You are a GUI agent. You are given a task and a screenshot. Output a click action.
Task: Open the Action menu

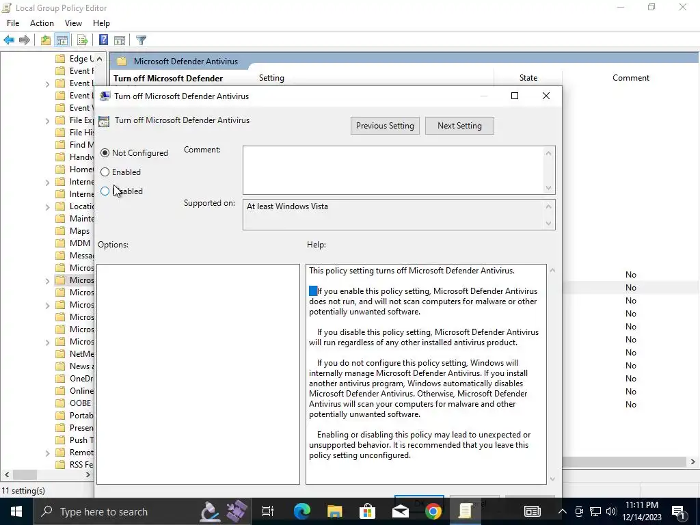click(42, 23)
